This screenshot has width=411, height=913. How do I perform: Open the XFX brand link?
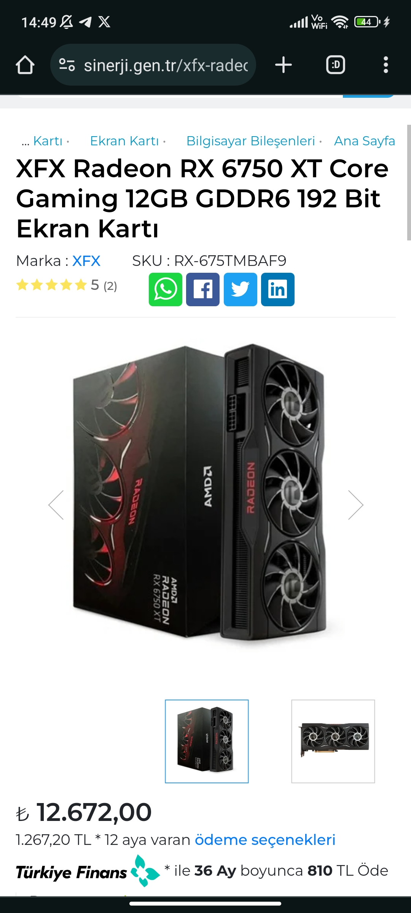tap(86, 261)
